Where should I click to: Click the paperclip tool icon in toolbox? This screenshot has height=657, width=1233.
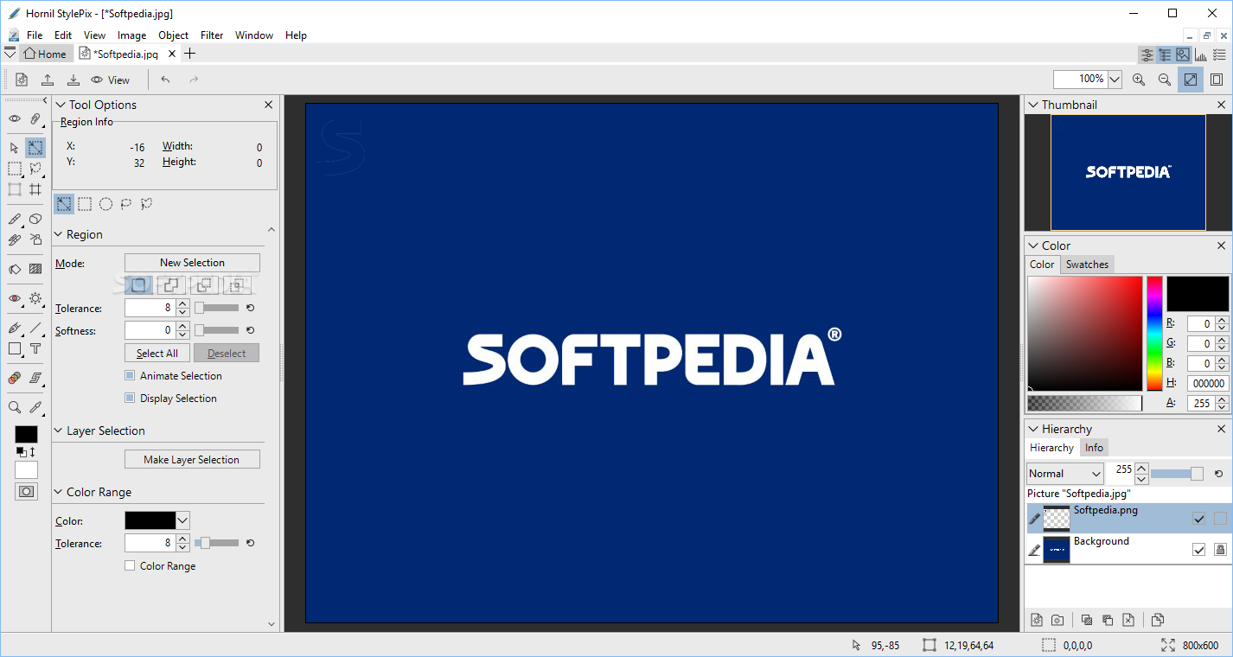[35, 118]
